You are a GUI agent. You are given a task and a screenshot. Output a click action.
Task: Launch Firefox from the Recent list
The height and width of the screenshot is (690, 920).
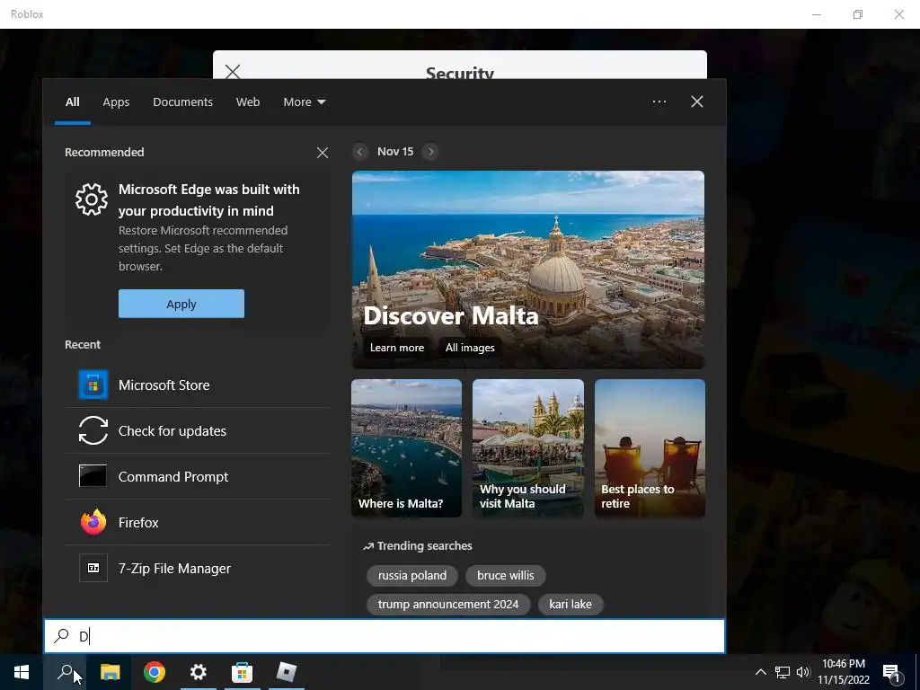pos(198,522)
